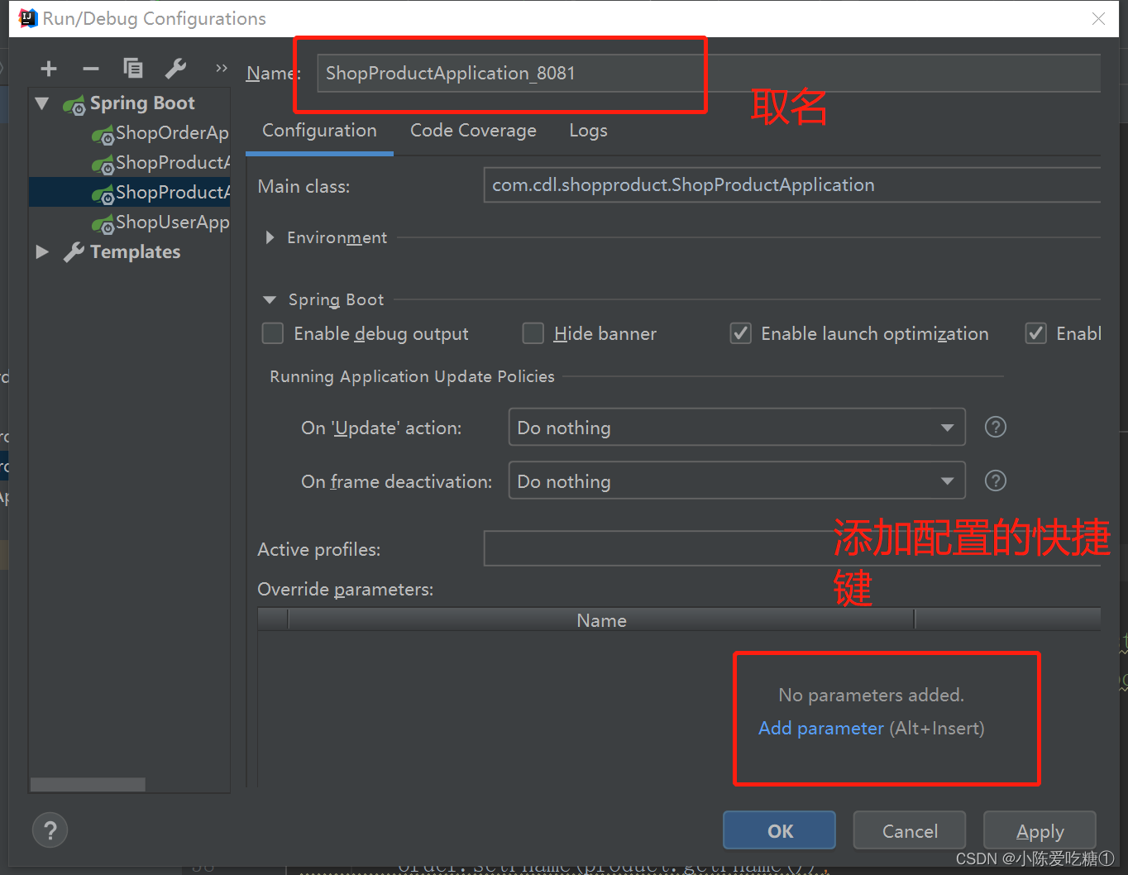1128x875 pixels.
Task: Add a new configuration with the plus icon
Action: pyautogui.click(x=49, y=69)
